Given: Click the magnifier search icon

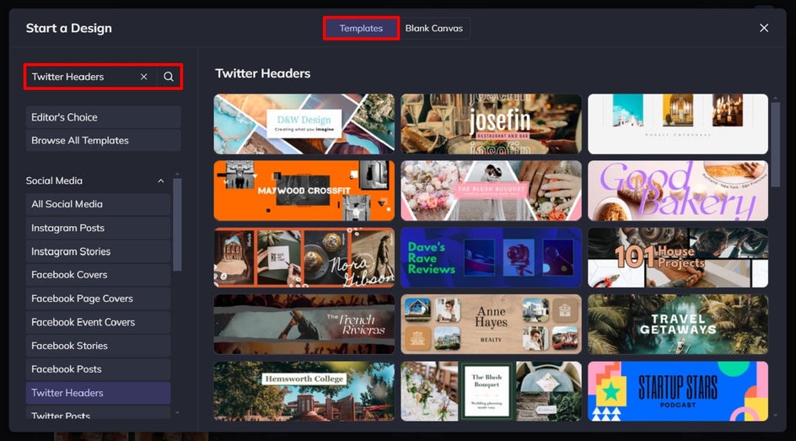Looking at the screenshot, I should coord(169,77).
